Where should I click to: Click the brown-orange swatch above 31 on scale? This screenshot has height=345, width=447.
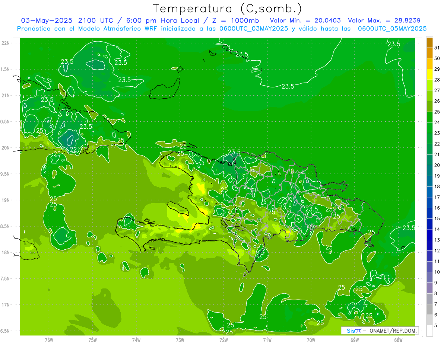click(x=429, y=42)
